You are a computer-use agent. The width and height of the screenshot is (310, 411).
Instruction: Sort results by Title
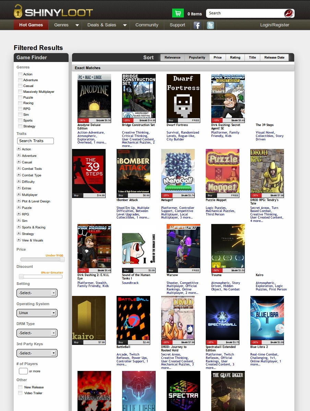click(x=252, y=58)
